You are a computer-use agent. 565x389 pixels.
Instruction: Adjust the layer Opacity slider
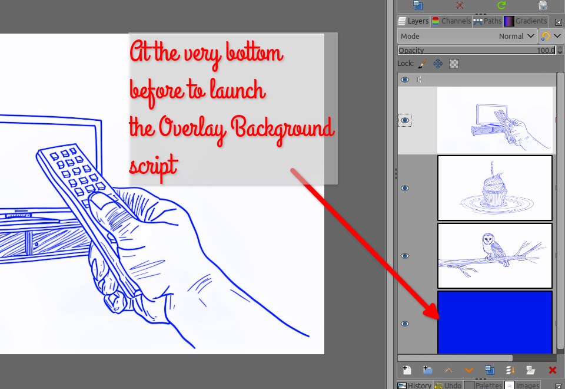point(476,51)
